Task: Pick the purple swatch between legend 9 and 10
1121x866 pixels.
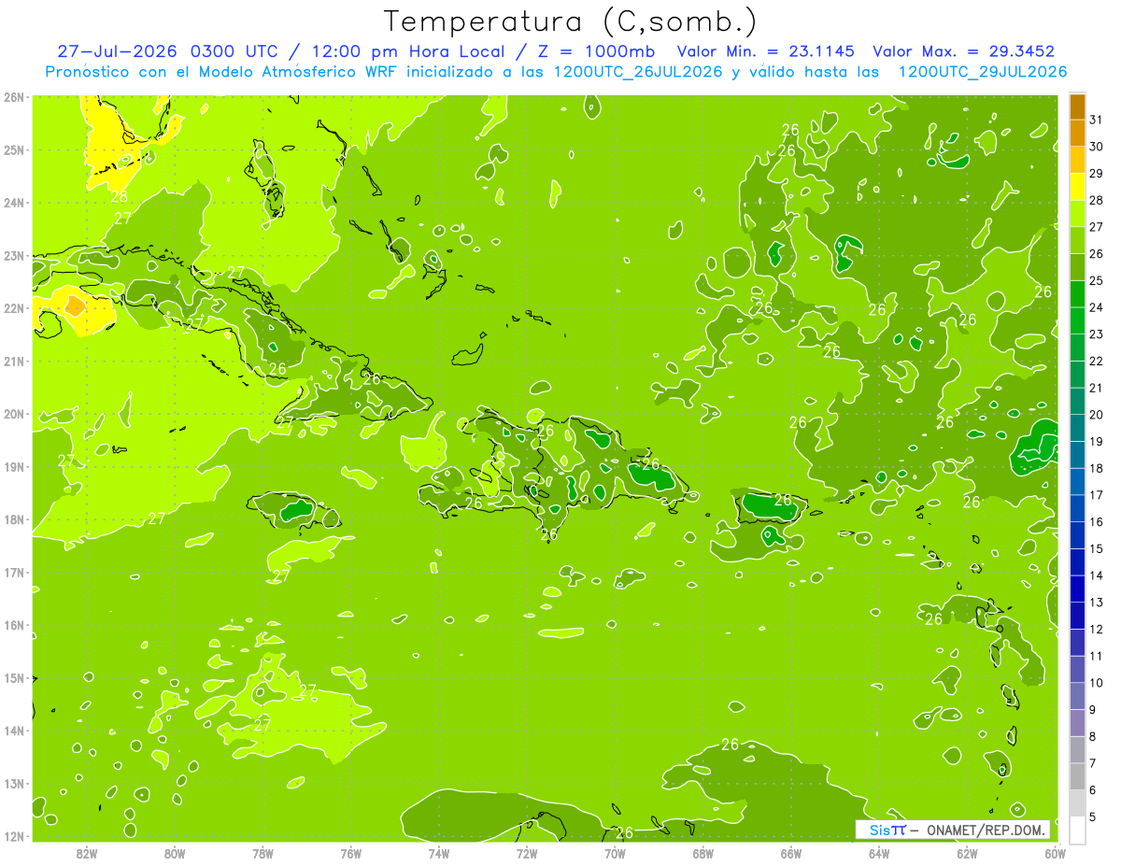Action: (x=1077, y=696)
